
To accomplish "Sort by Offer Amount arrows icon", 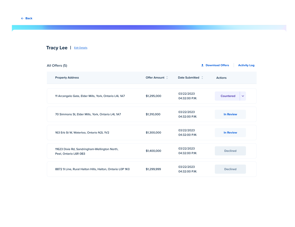I will click(167, 78).
